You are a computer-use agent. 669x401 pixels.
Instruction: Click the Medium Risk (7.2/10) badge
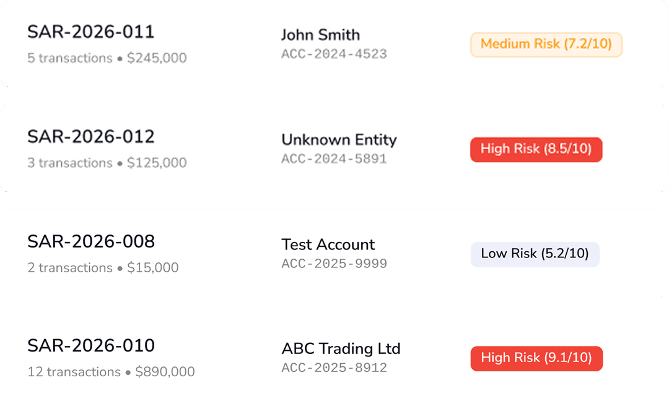(546, 44)
